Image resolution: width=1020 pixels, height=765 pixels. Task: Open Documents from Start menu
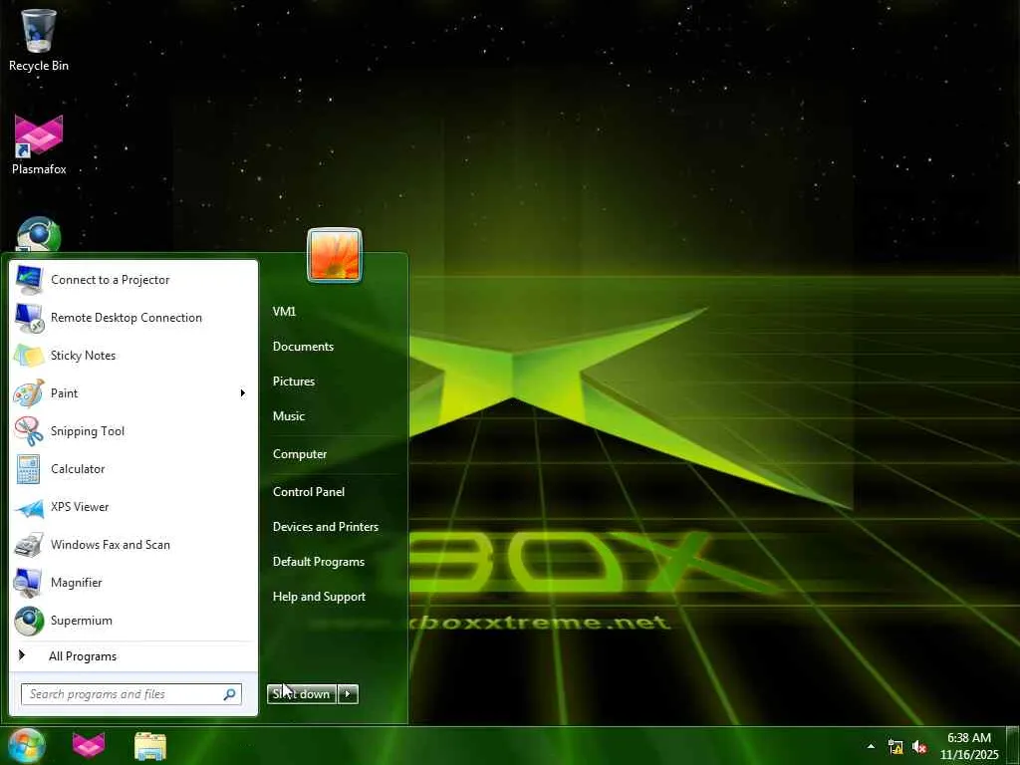tap(303, 347)
